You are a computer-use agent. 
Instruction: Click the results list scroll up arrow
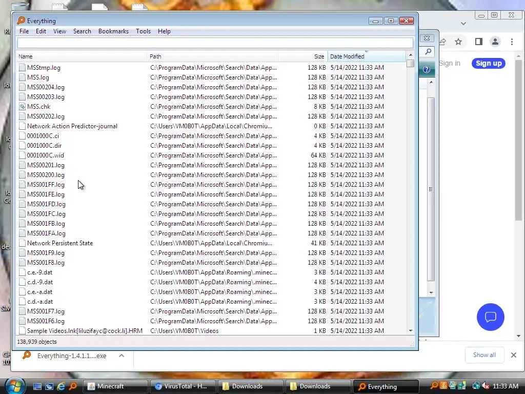point(411,55)
